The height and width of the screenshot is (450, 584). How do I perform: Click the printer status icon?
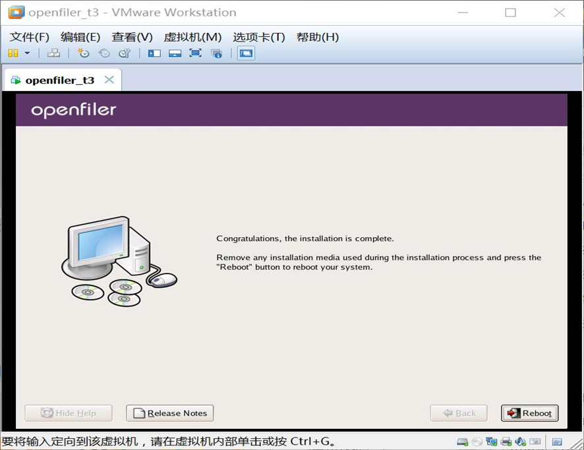point(506,442)
